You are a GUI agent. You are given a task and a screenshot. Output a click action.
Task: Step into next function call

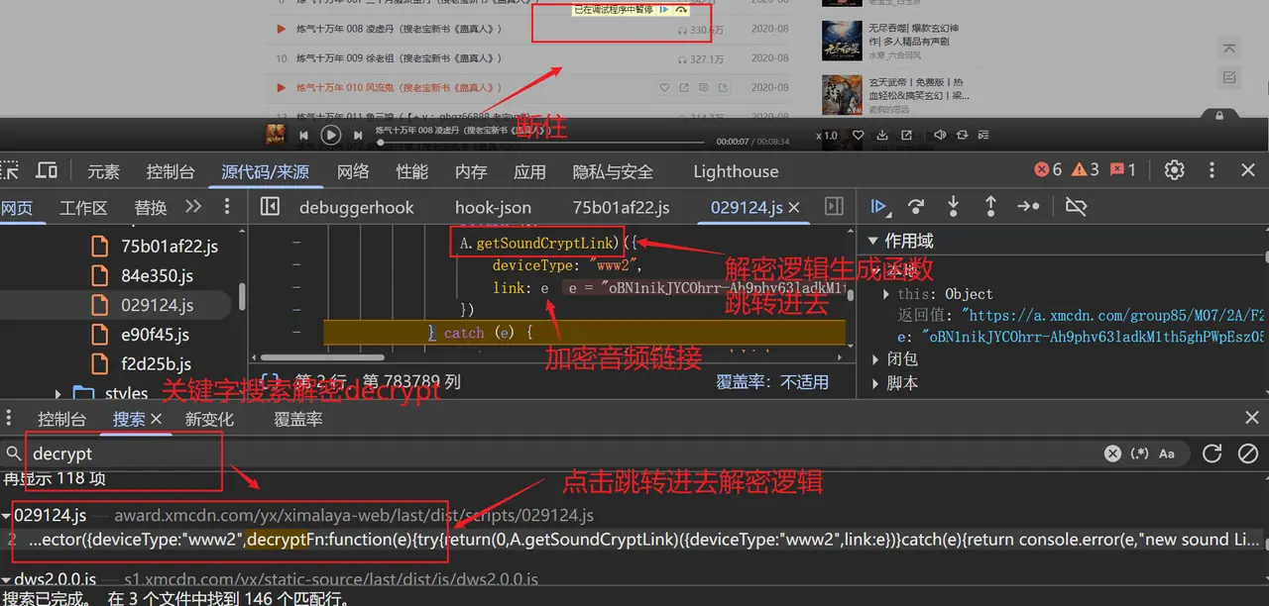coord(953,207)
